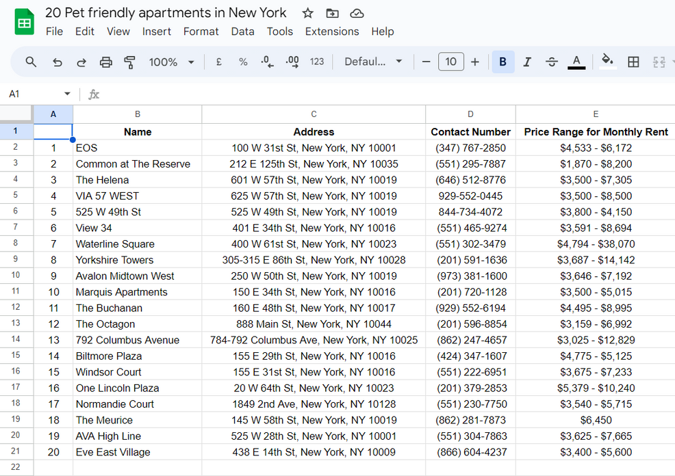Select column C header
Viewport: 675px width, 476px height.
(314, 114)
